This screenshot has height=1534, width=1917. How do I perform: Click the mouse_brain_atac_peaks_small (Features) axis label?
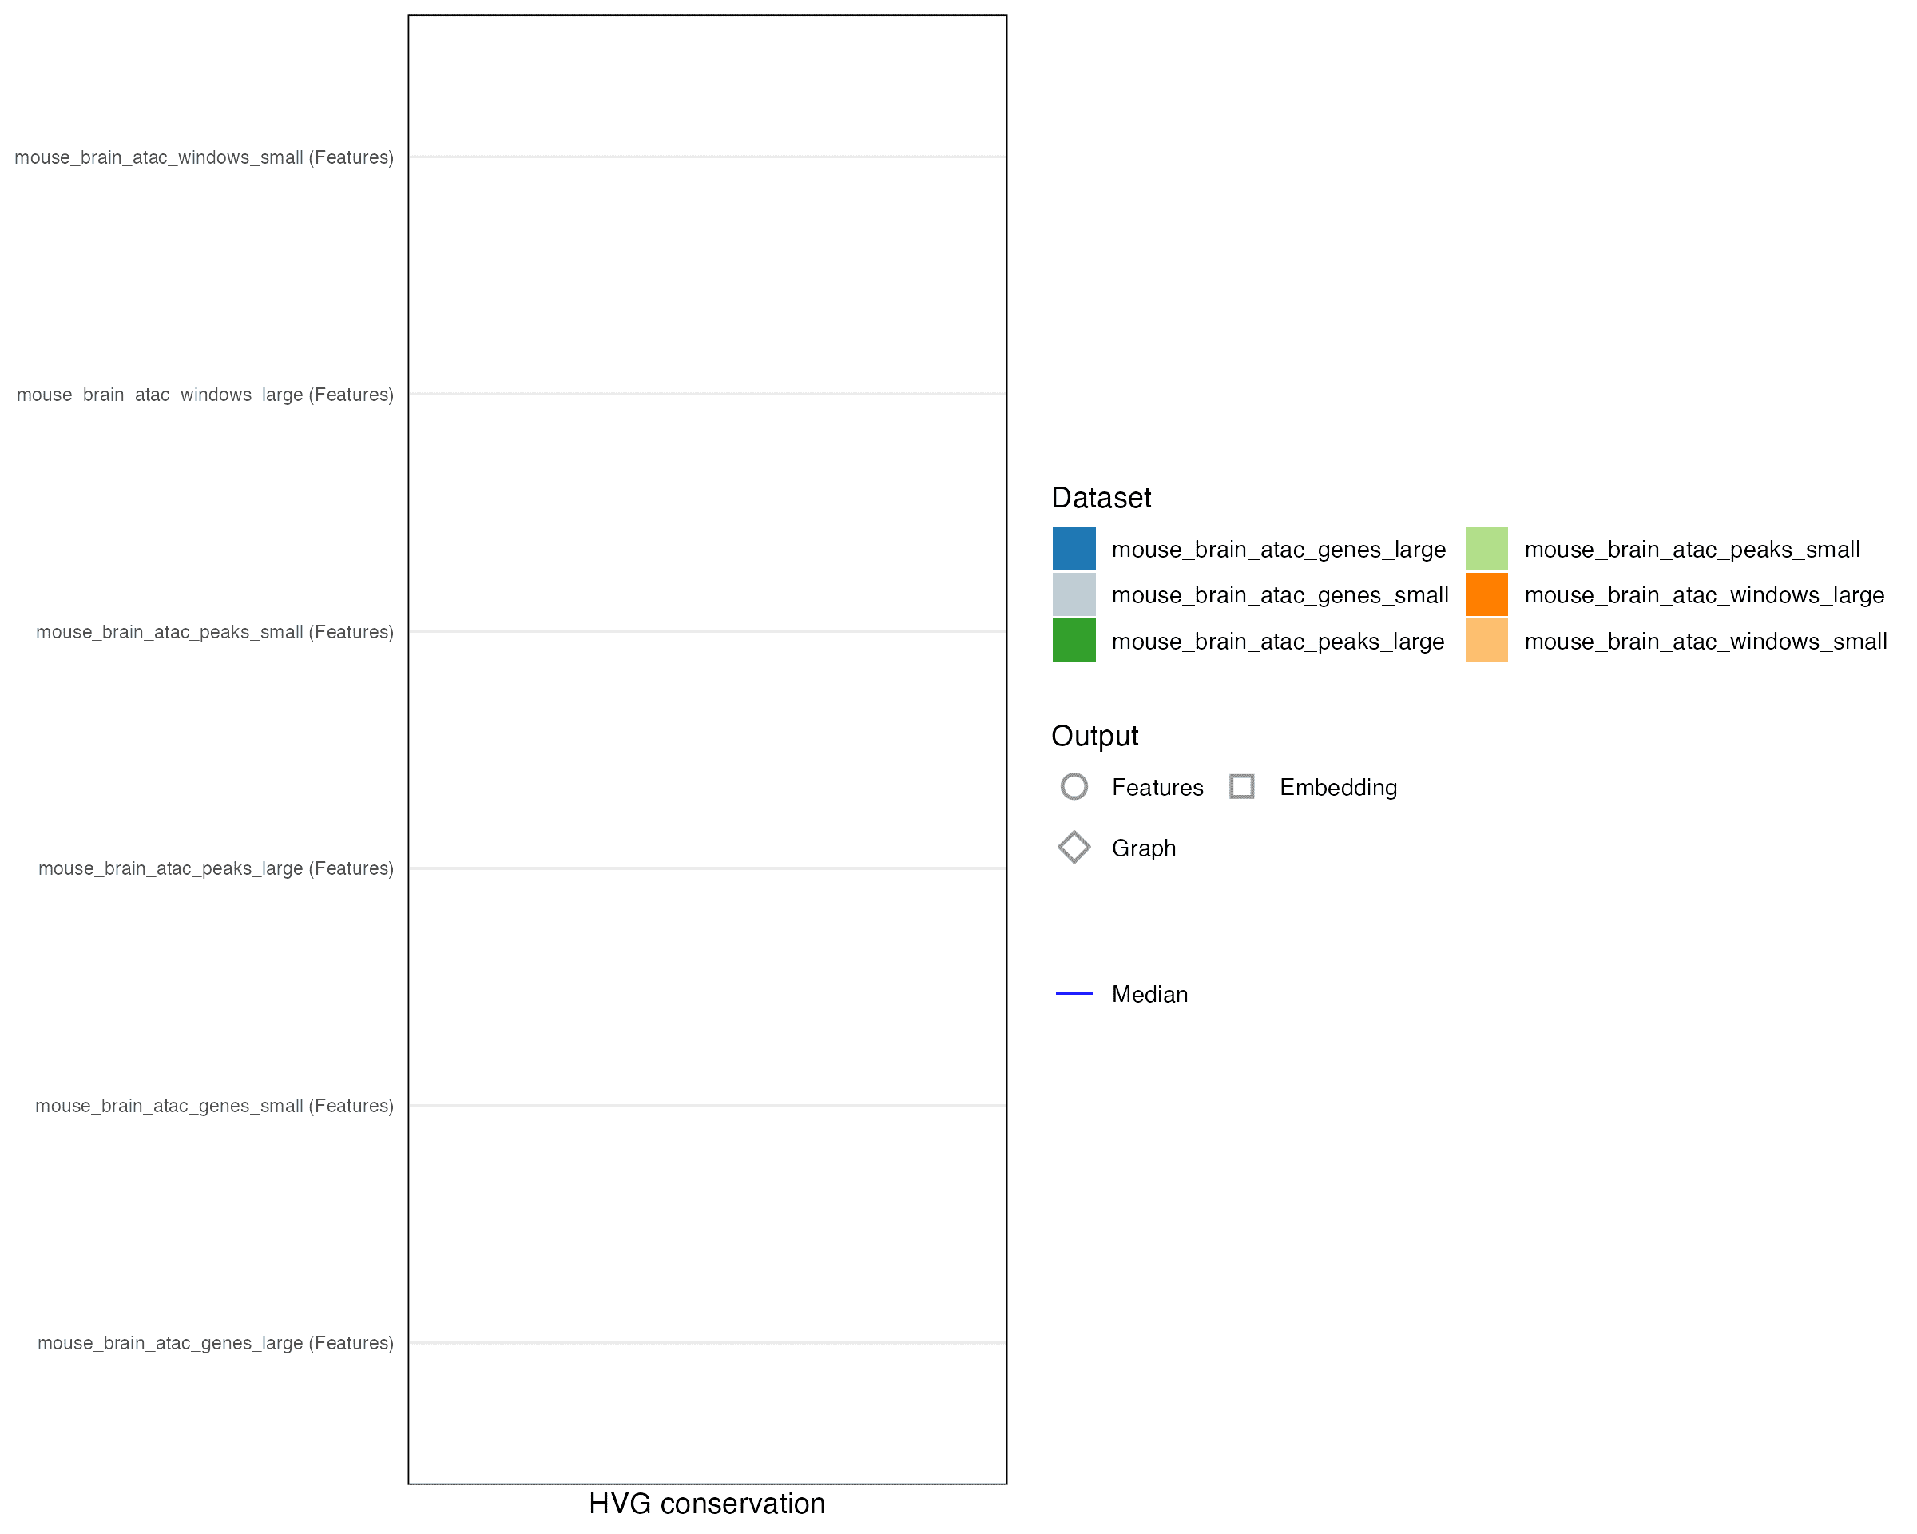[x=214, y=632]
